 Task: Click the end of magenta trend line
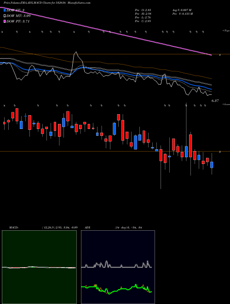point(211,55)
